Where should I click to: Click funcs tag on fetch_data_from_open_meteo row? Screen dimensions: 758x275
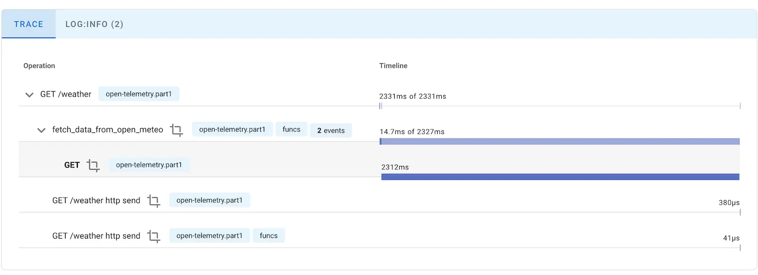291,129
